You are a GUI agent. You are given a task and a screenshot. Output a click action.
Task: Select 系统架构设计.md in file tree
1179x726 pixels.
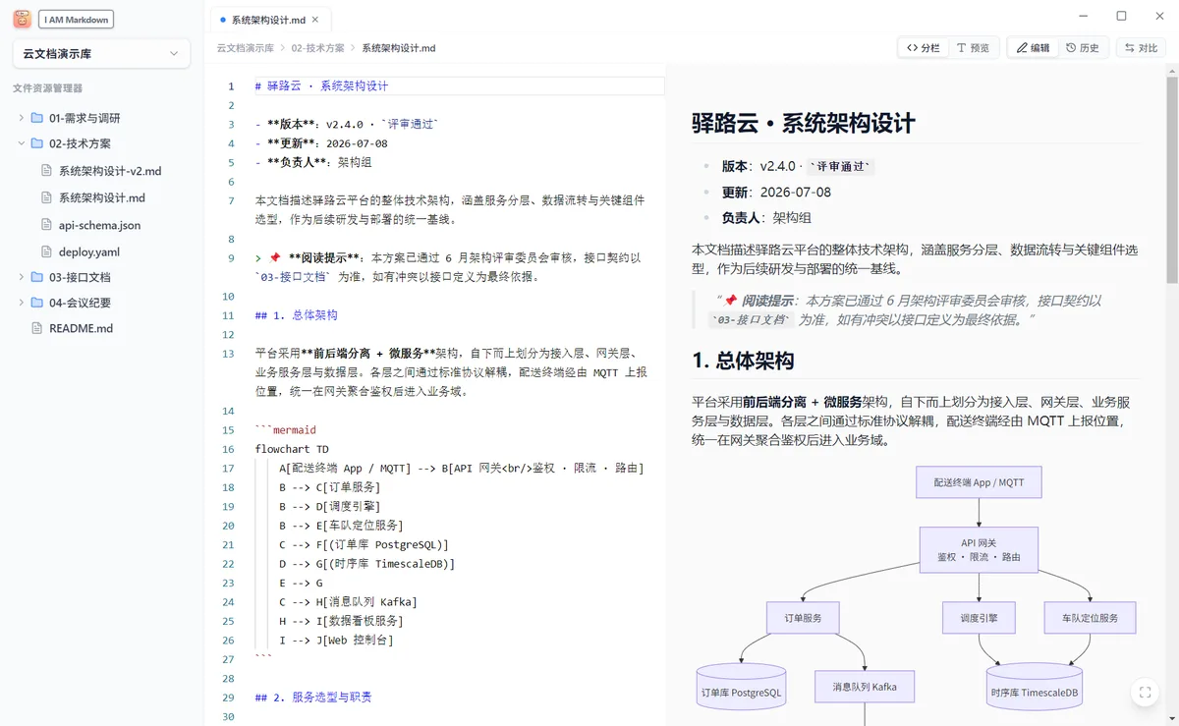[102, 197]
